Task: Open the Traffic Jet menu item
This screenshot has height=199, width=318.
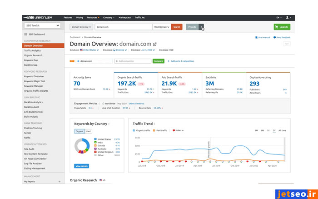Action: (139, 18)
